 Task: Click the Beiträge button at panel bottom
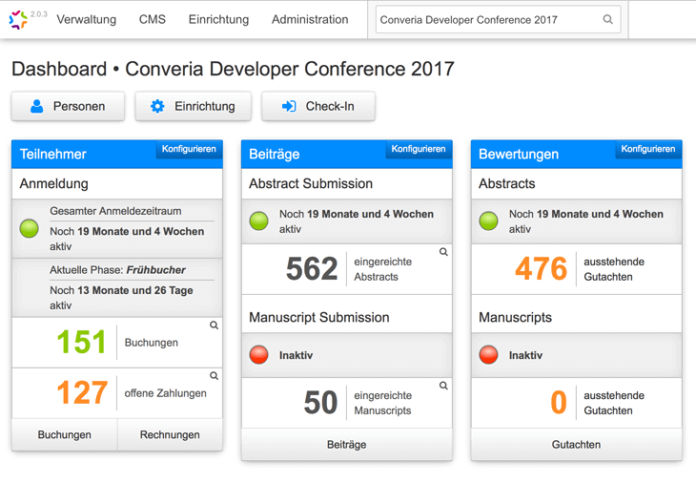click(347, 445)
